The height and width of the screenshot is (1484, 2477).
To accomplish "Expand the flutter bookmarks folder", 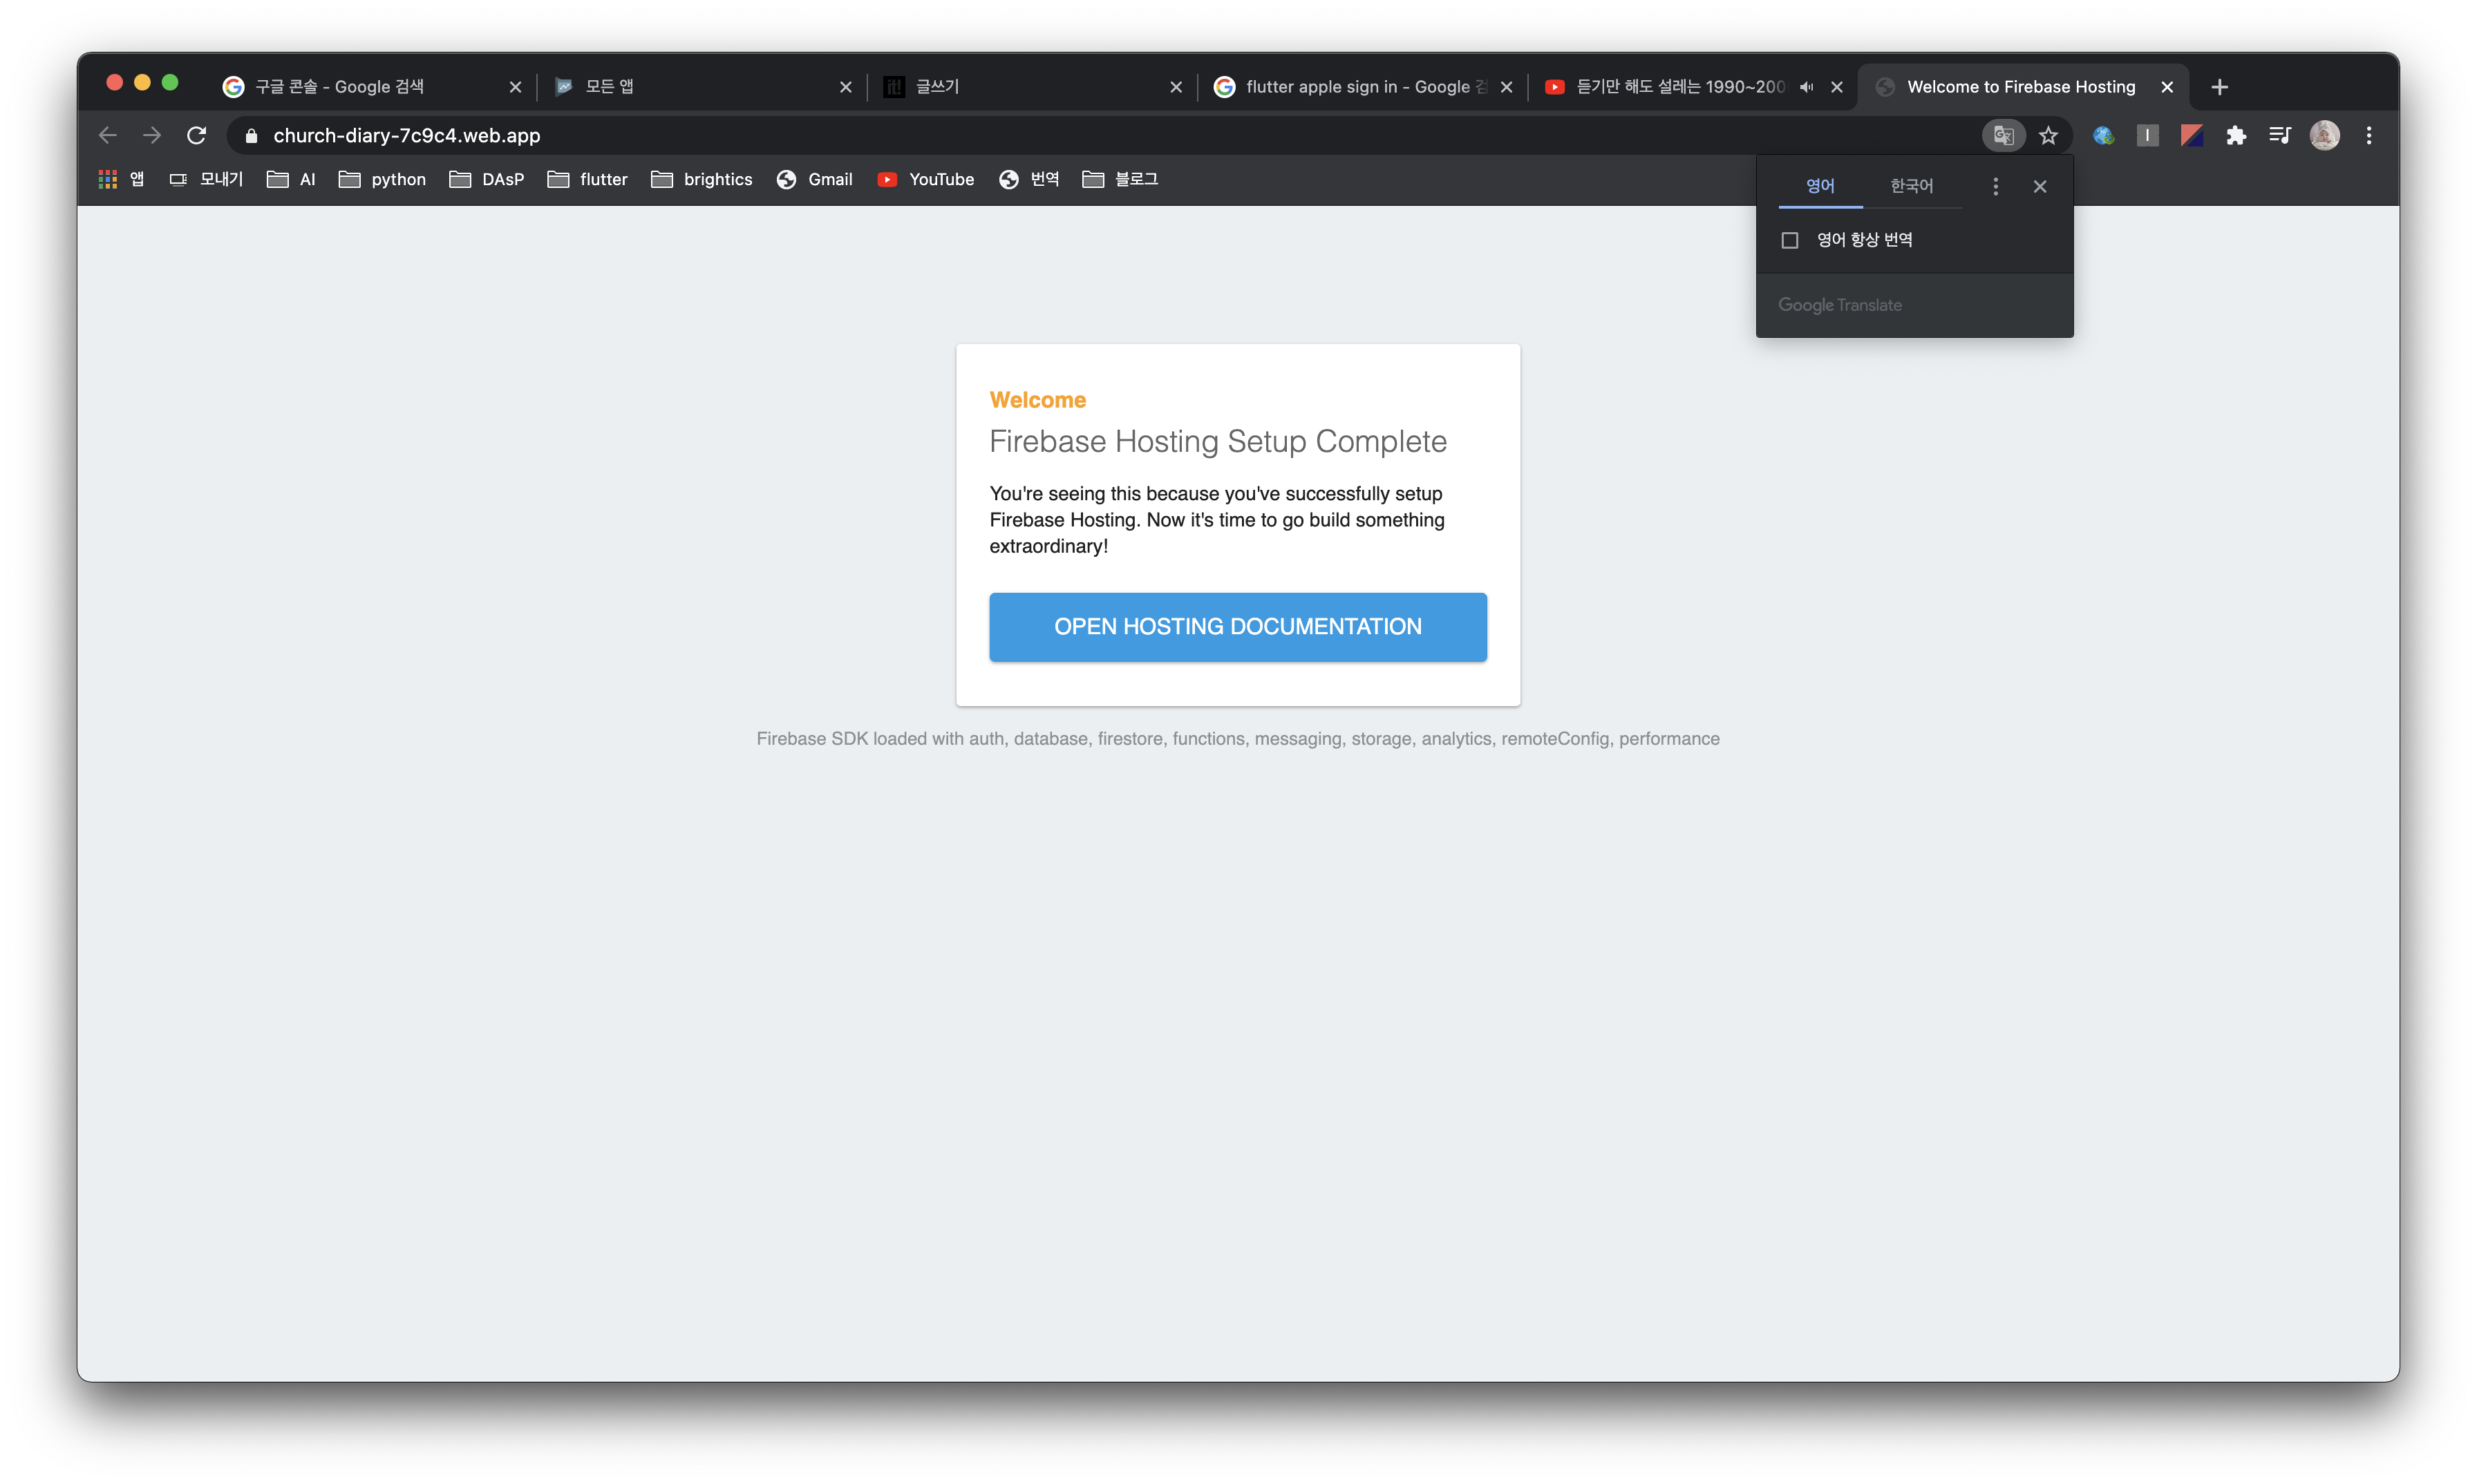I will pyautogui.click(x=588, y=179).
